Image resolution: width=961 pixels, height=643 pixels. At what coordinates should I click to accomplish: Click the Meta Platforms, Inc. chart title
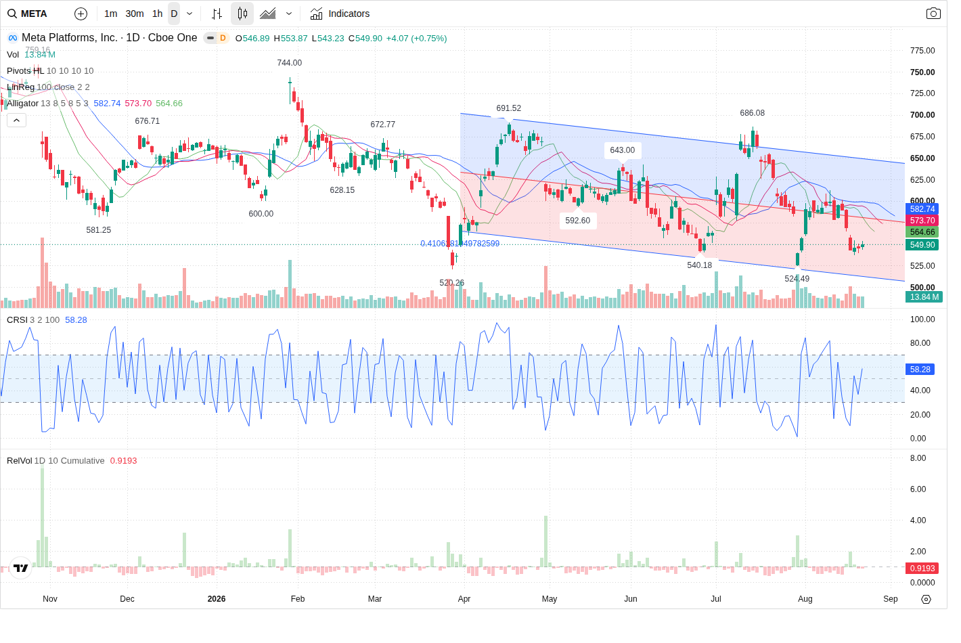(110, 38)
